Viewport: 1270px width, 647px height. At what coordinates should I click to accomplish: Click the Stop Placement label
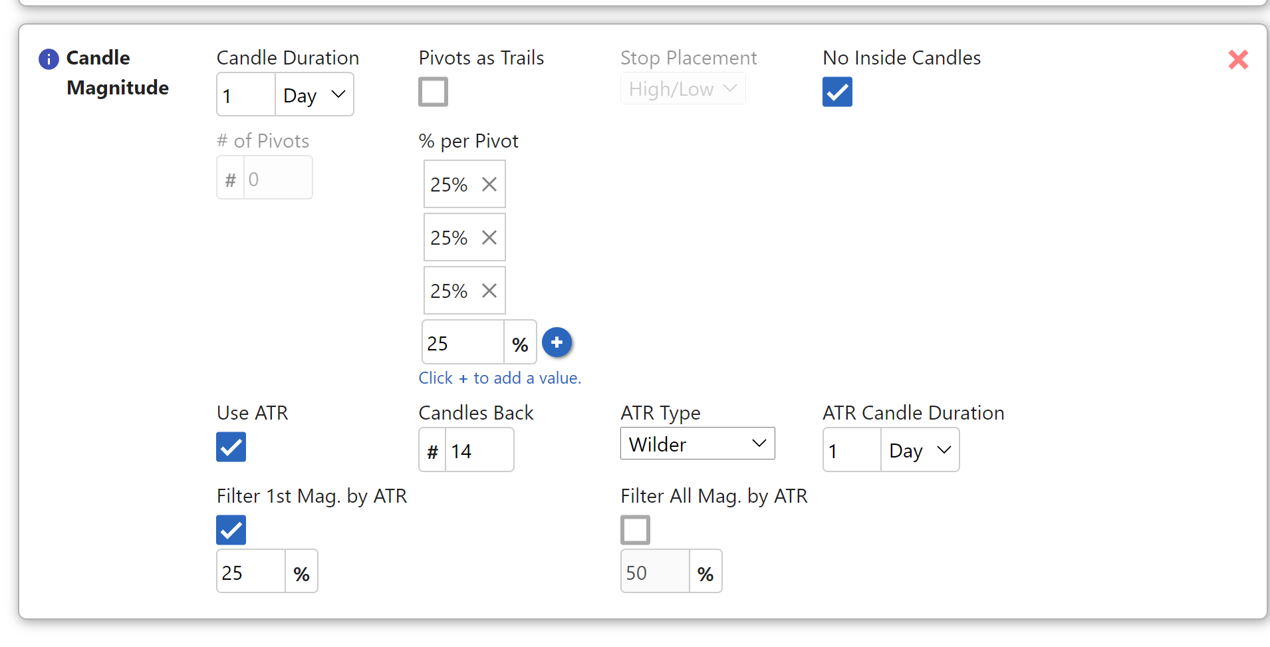(689, 58)
